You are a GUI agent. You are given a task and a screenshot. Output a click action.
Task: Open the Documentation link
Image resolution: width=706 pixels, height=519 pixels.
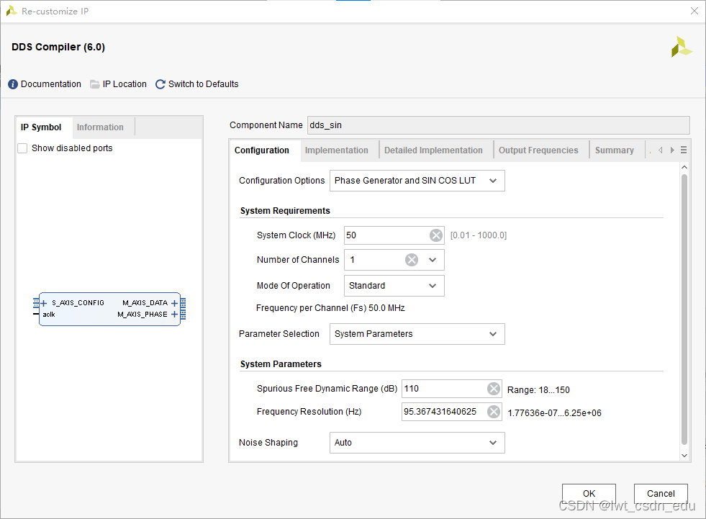[x=51, y=84]
